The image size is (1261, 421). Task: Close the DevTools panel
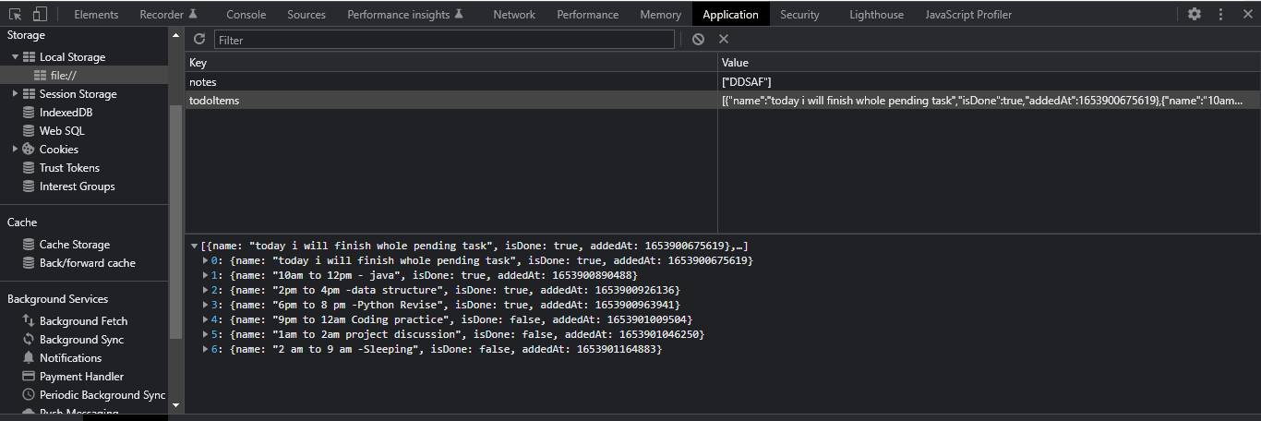(1247, 14)
